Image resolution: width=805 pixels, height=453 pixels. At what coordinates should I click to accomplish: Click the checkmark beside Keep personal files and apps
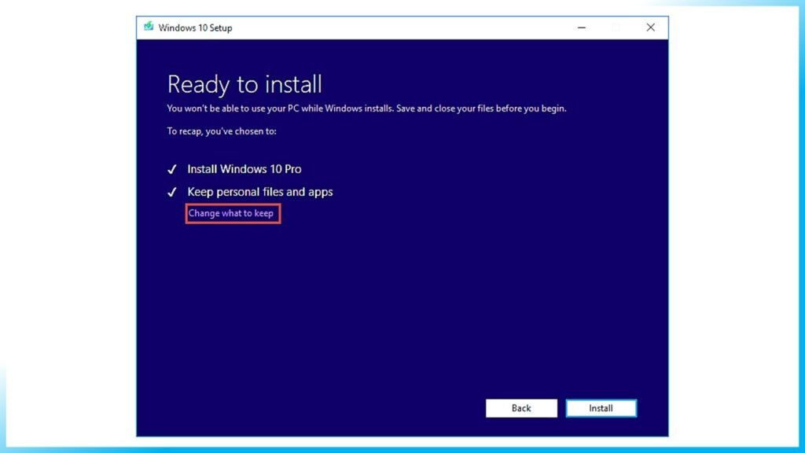(171, 191)
